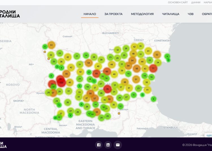This screenshot has width=212, height=151.
Task: Click the email envelope icon
Action: click(118, 145)
